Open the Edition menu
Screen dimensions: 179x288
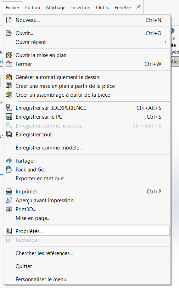[33, 7]
